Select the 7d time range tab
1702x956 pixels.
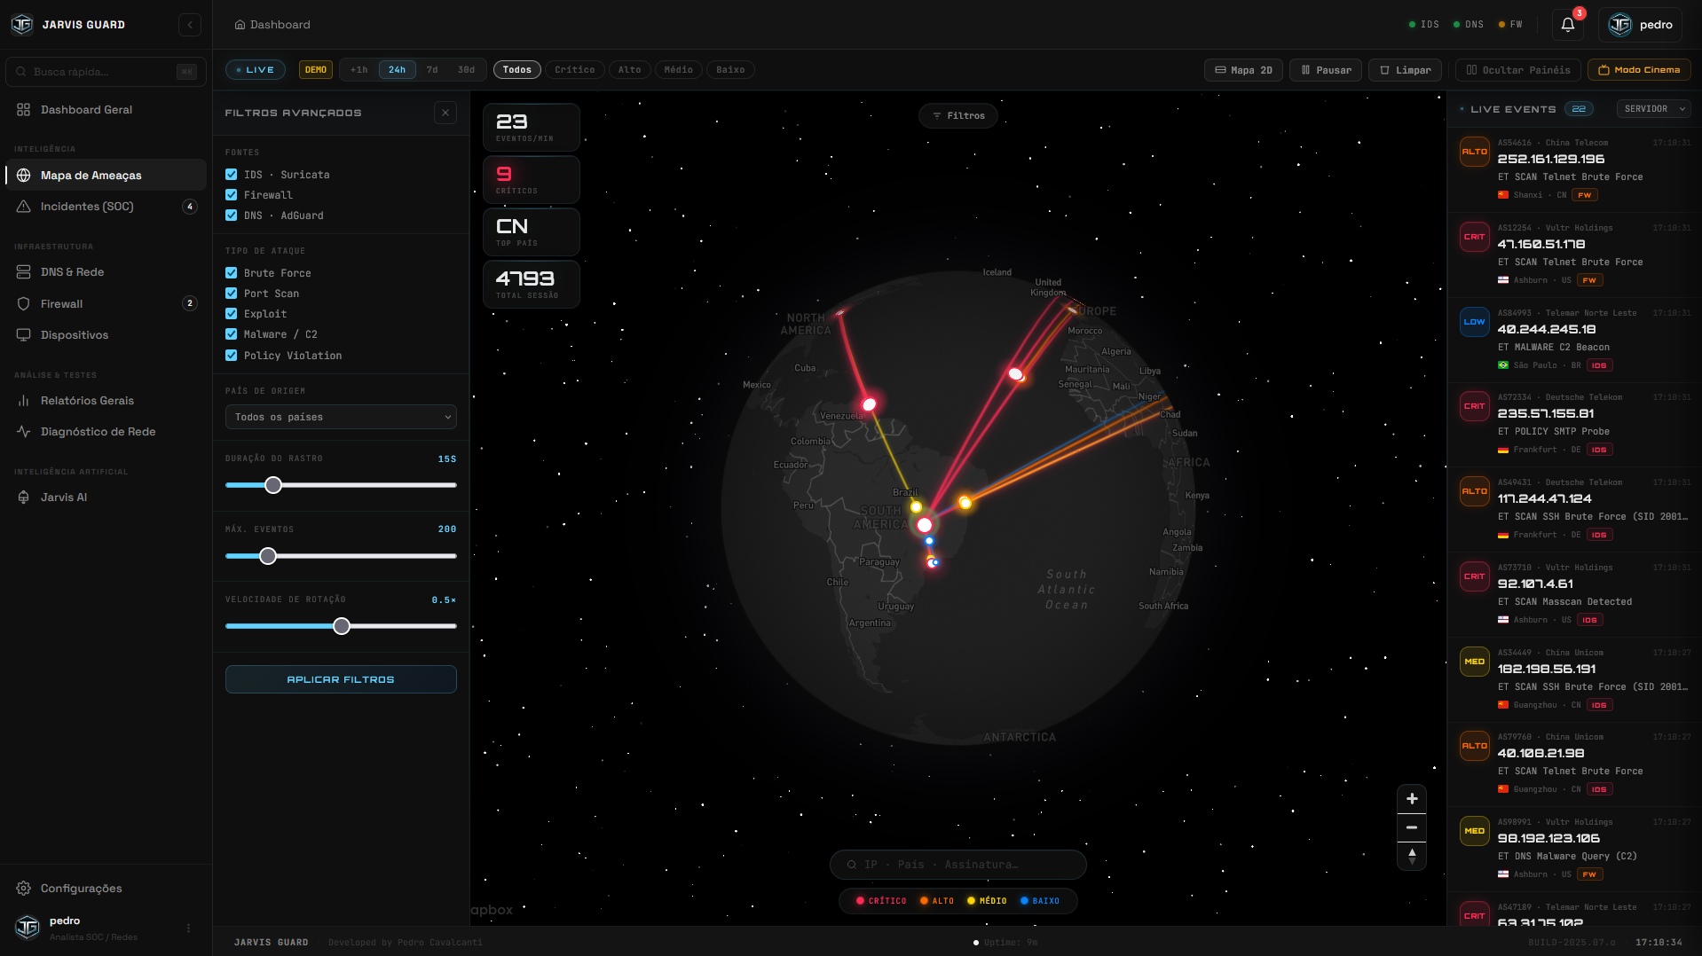tap(432, 70)
